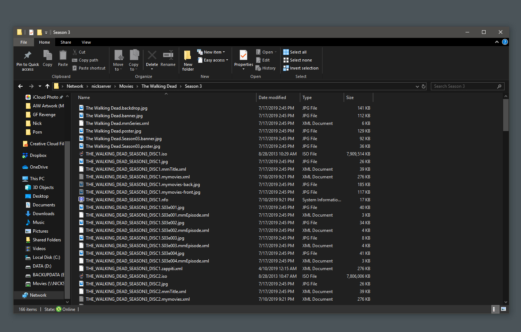This screenshot has width=521, height=332.
Task: Click Invert selection
Action: 301,68
